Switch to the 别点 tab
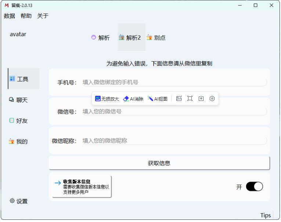Viewport: 281px width, 222px height. [156, 37]
